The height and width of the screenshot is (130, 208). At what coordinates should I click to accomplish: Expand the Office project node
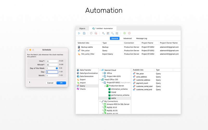[x=102, y=73]
